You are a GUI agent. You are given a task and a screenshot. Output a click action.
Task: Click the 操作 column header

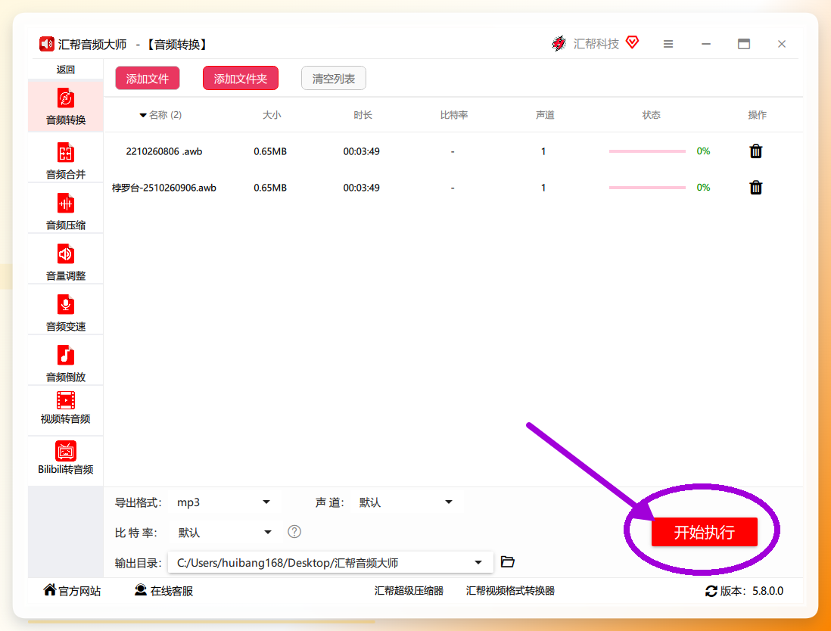click(758, 115)
